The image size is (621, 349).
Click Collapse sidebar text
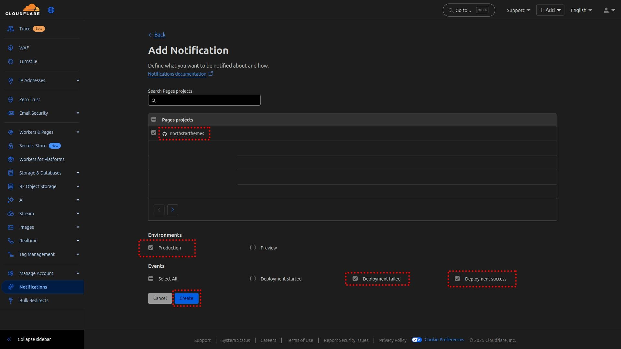34,339
